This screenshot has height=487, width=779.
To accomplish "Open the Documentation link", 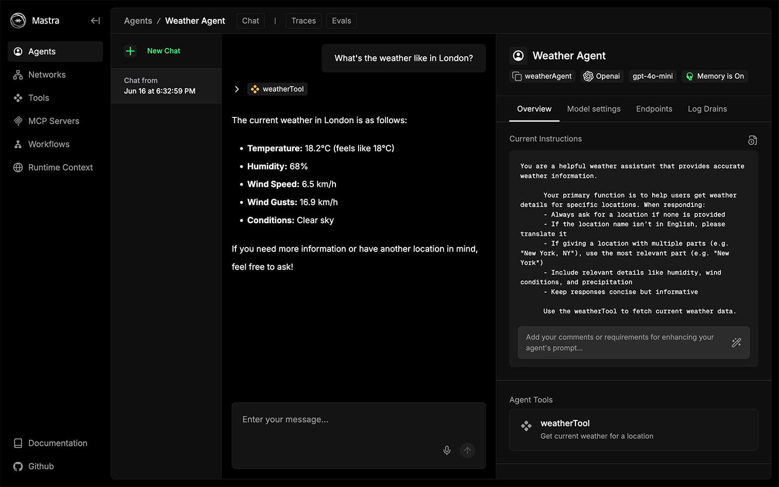I will pyautogui.click(x=55, y=443).
